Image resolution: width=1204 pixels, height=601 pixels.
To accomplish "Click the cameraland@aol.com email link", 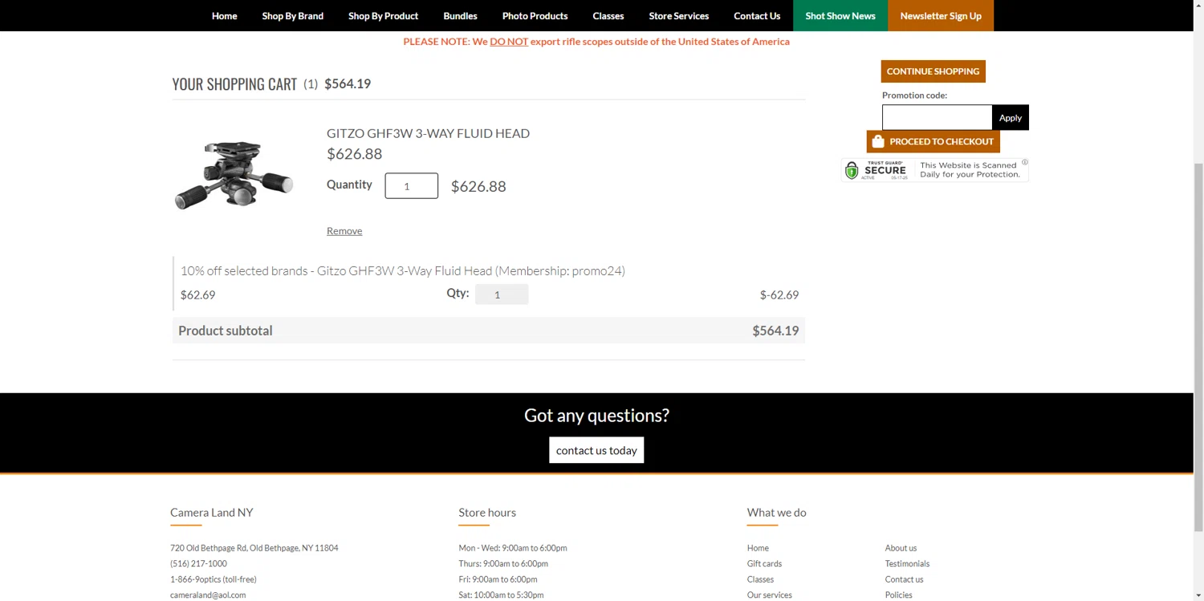I will pos(208,595).
